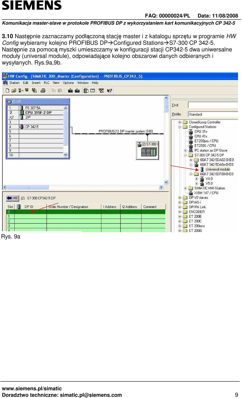
Task: Click the ET200S / CPU catalog icon
Action: point(191,146)
